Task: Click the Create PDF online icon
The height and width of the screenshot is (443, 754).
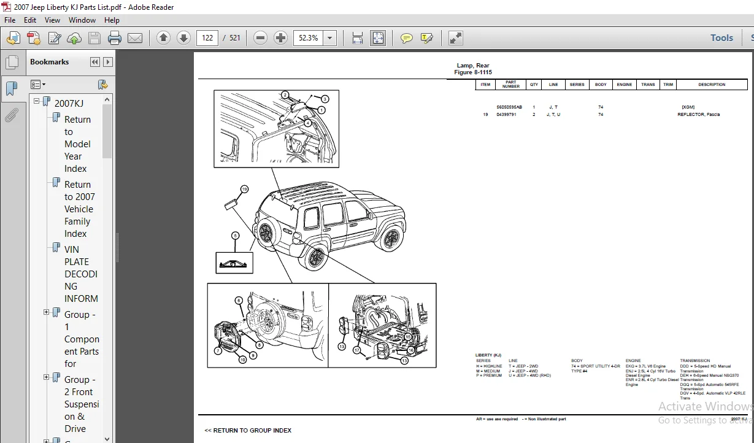Action: coord(34,38)
